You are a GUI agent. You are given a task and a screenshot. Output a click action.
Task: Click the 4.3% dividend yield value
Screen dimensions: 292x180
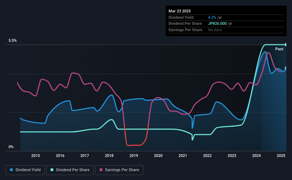click(x=212, y=17)
